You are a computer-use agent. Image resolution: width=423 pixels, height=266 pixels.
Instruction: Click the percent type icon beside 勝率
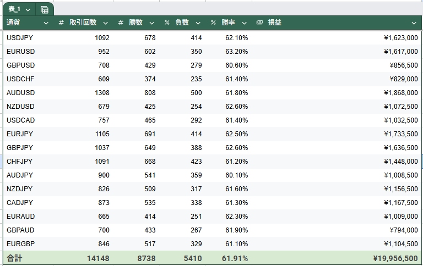point(213,23)
